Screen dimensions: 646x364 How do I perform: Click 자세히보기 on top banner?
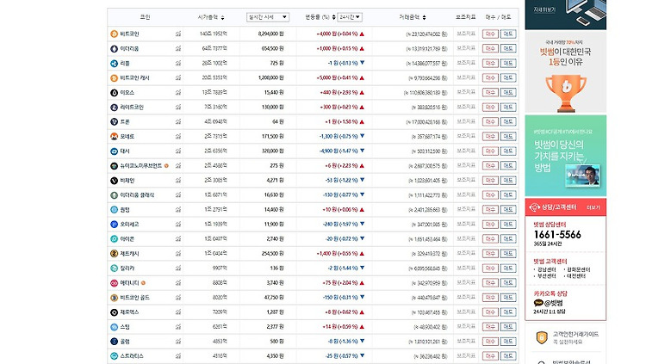pos(544,9)
